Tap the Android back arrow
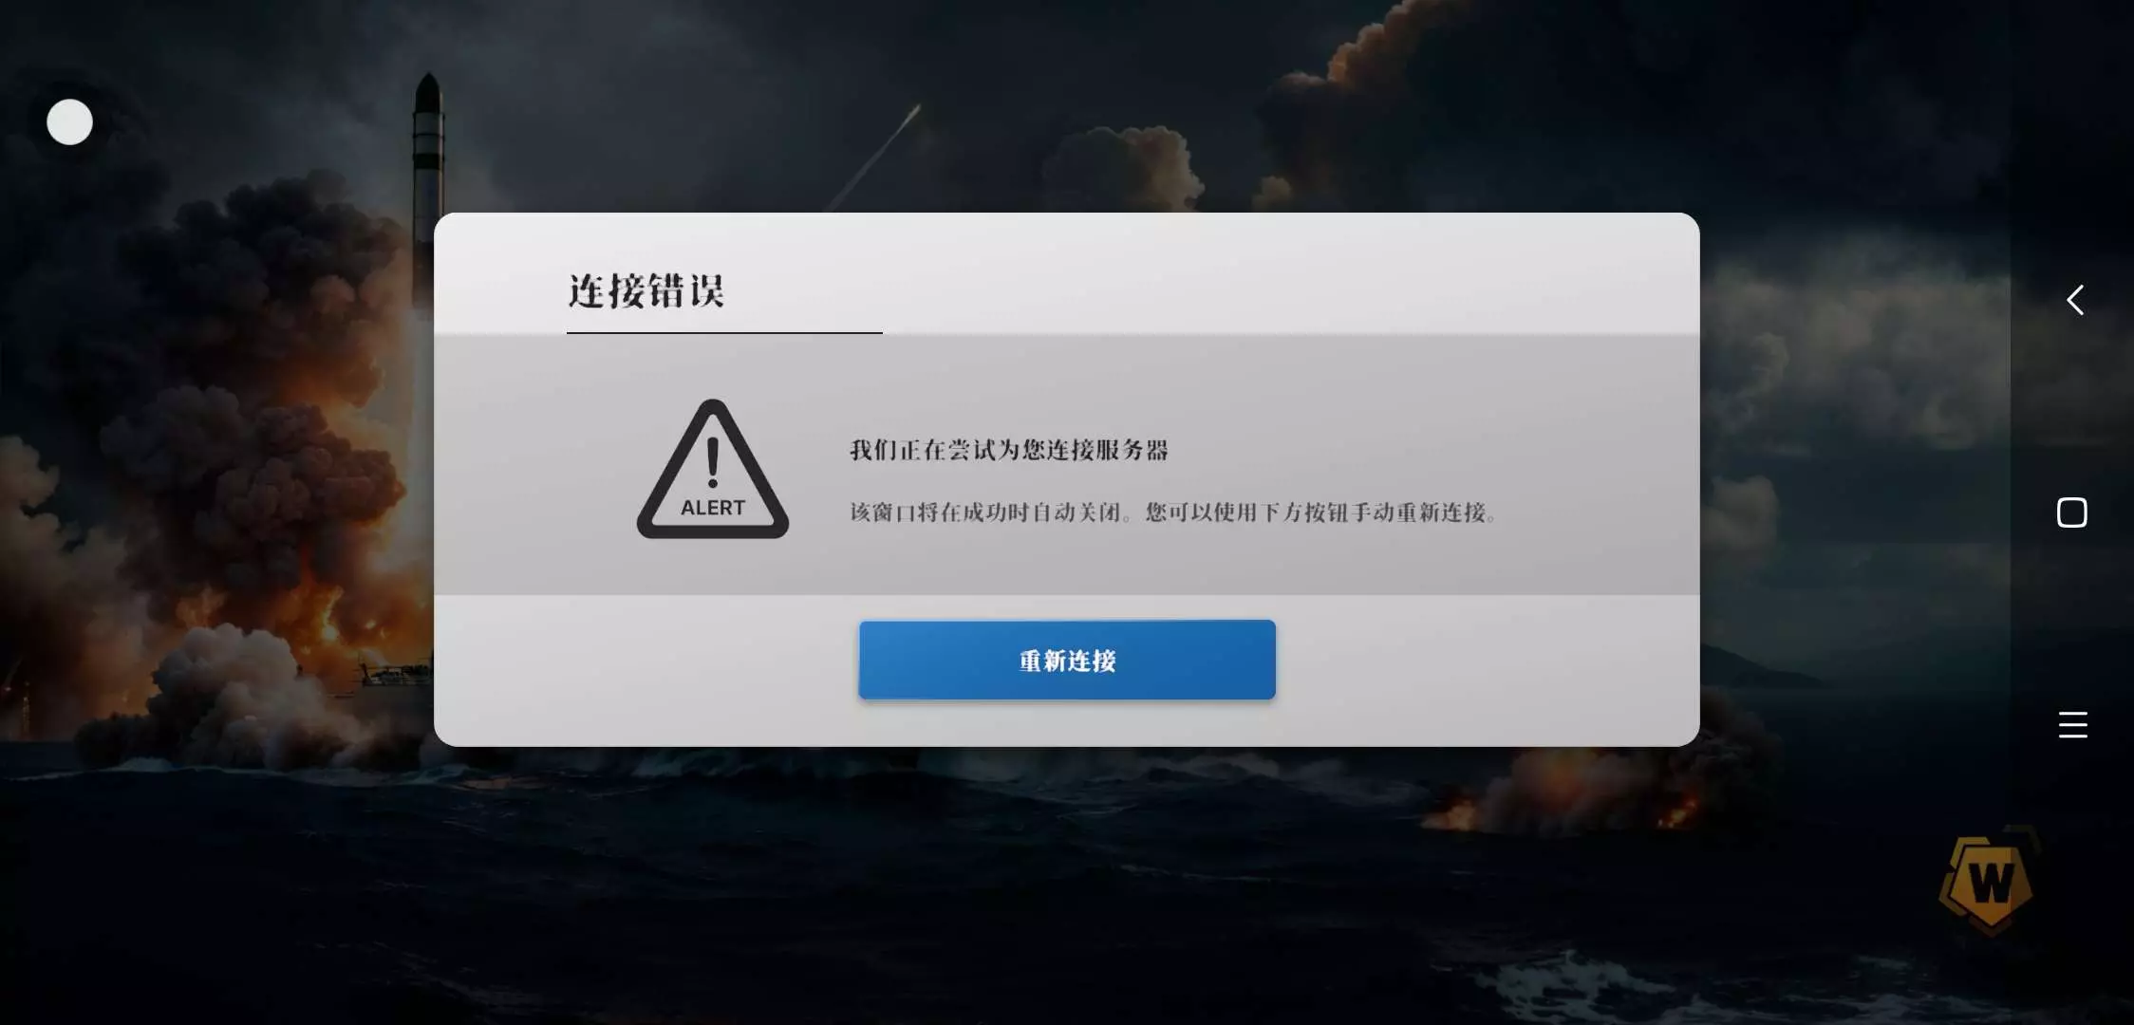This screenshot has height=1025, width=2134. [x=2075, y=300]
